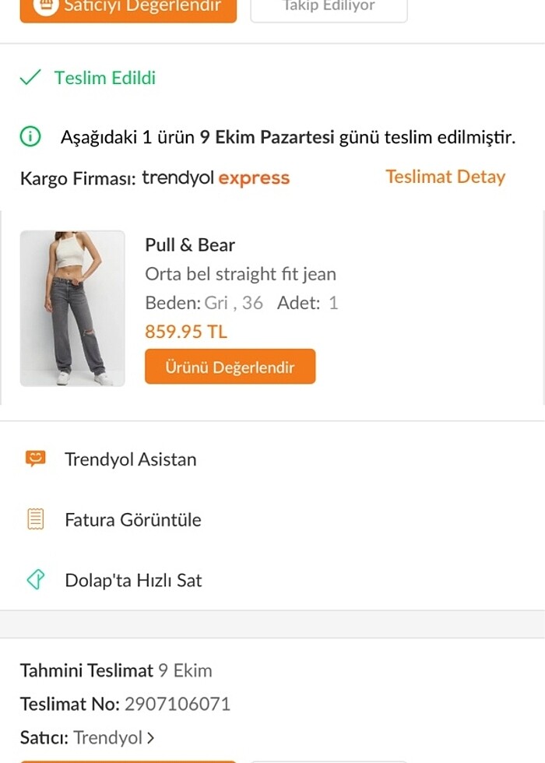Expand the chevron next to Satıcı Trendyol
Screen dimensions: 545x763
150,737
